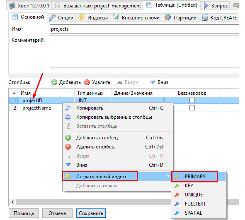Open the INT data type cell
The height and width of the screenshot is (220, 245).
point(93,100)
